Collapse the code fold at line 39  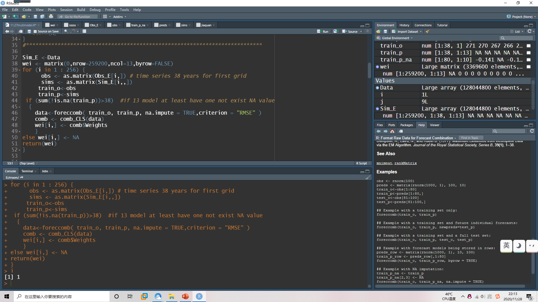20,70
